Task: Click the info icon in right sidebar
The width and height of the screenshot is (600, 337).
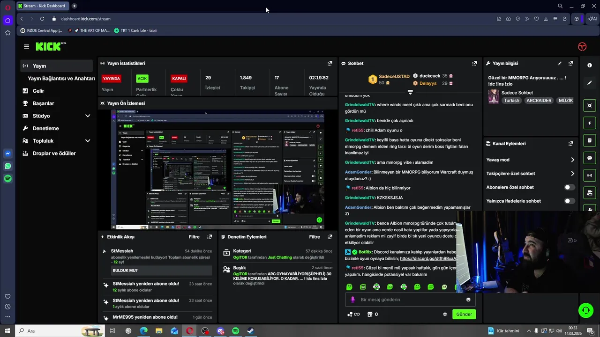Action: click(x=590, y=65)
